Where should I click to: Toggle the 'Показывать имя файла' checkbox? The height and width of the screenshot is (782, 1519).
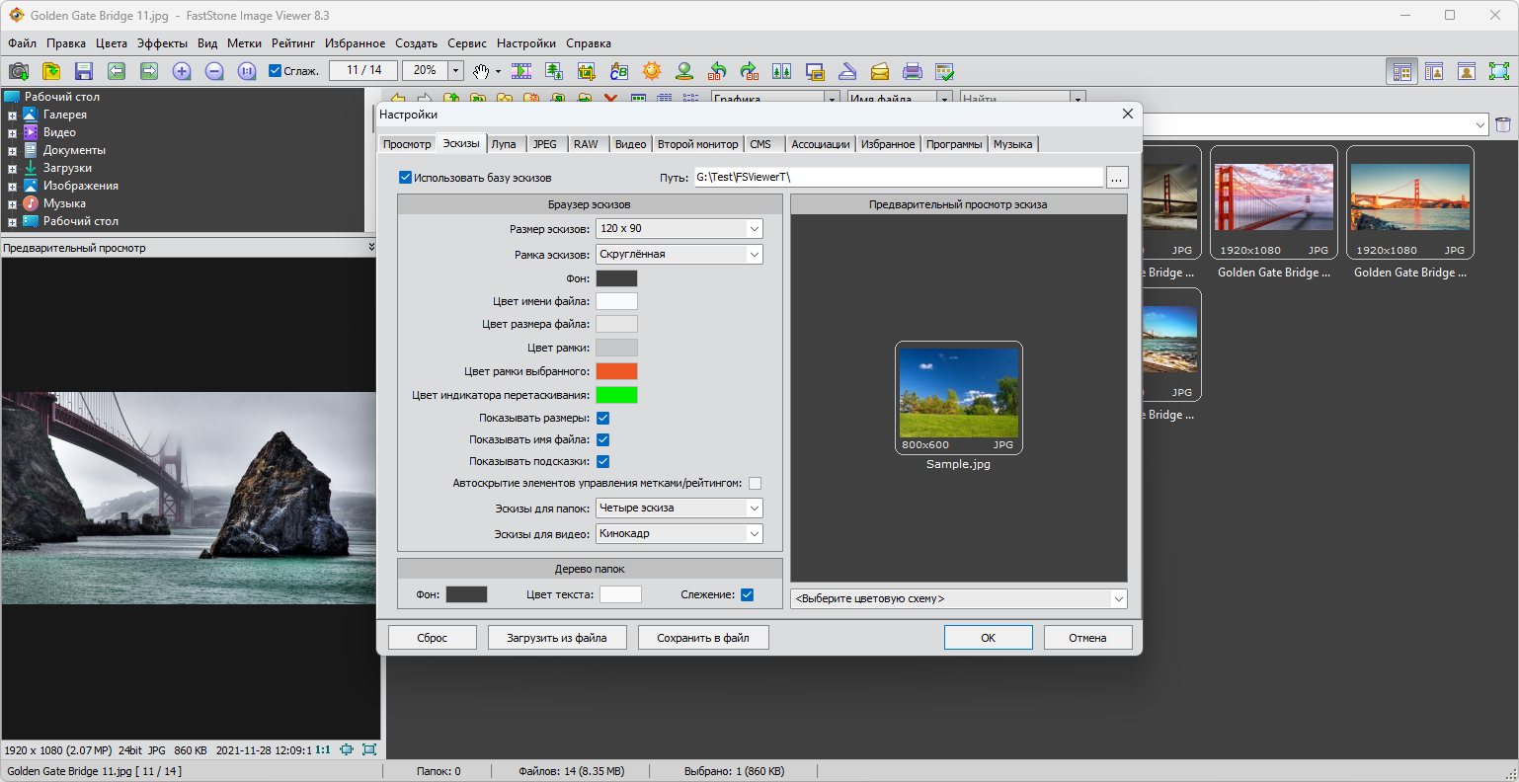coord(602,439)
